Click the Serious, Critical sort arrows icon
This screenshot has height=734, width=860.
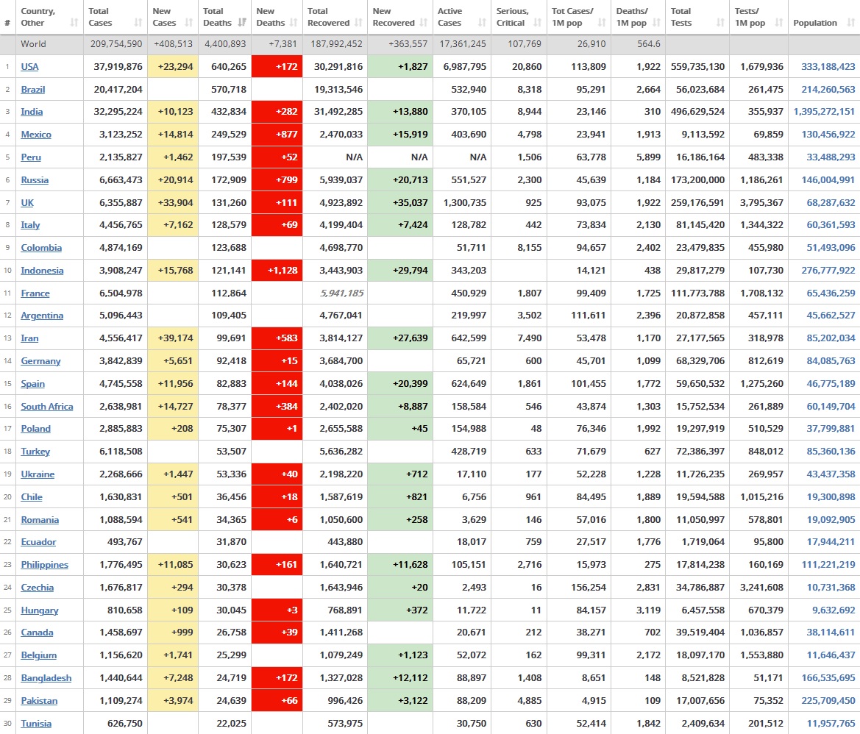point(538,23)
